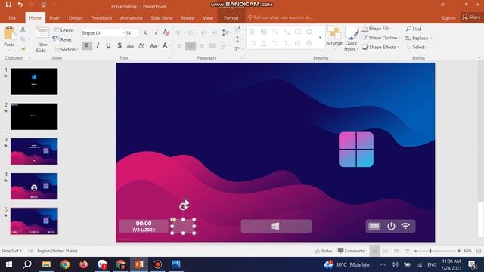Screen dimensions: 484x272
Task: Toggle Underline formatting
Action: click(108, 45)
